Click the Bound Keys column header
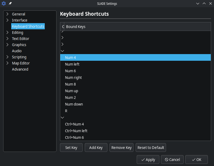 coord(138,27)
